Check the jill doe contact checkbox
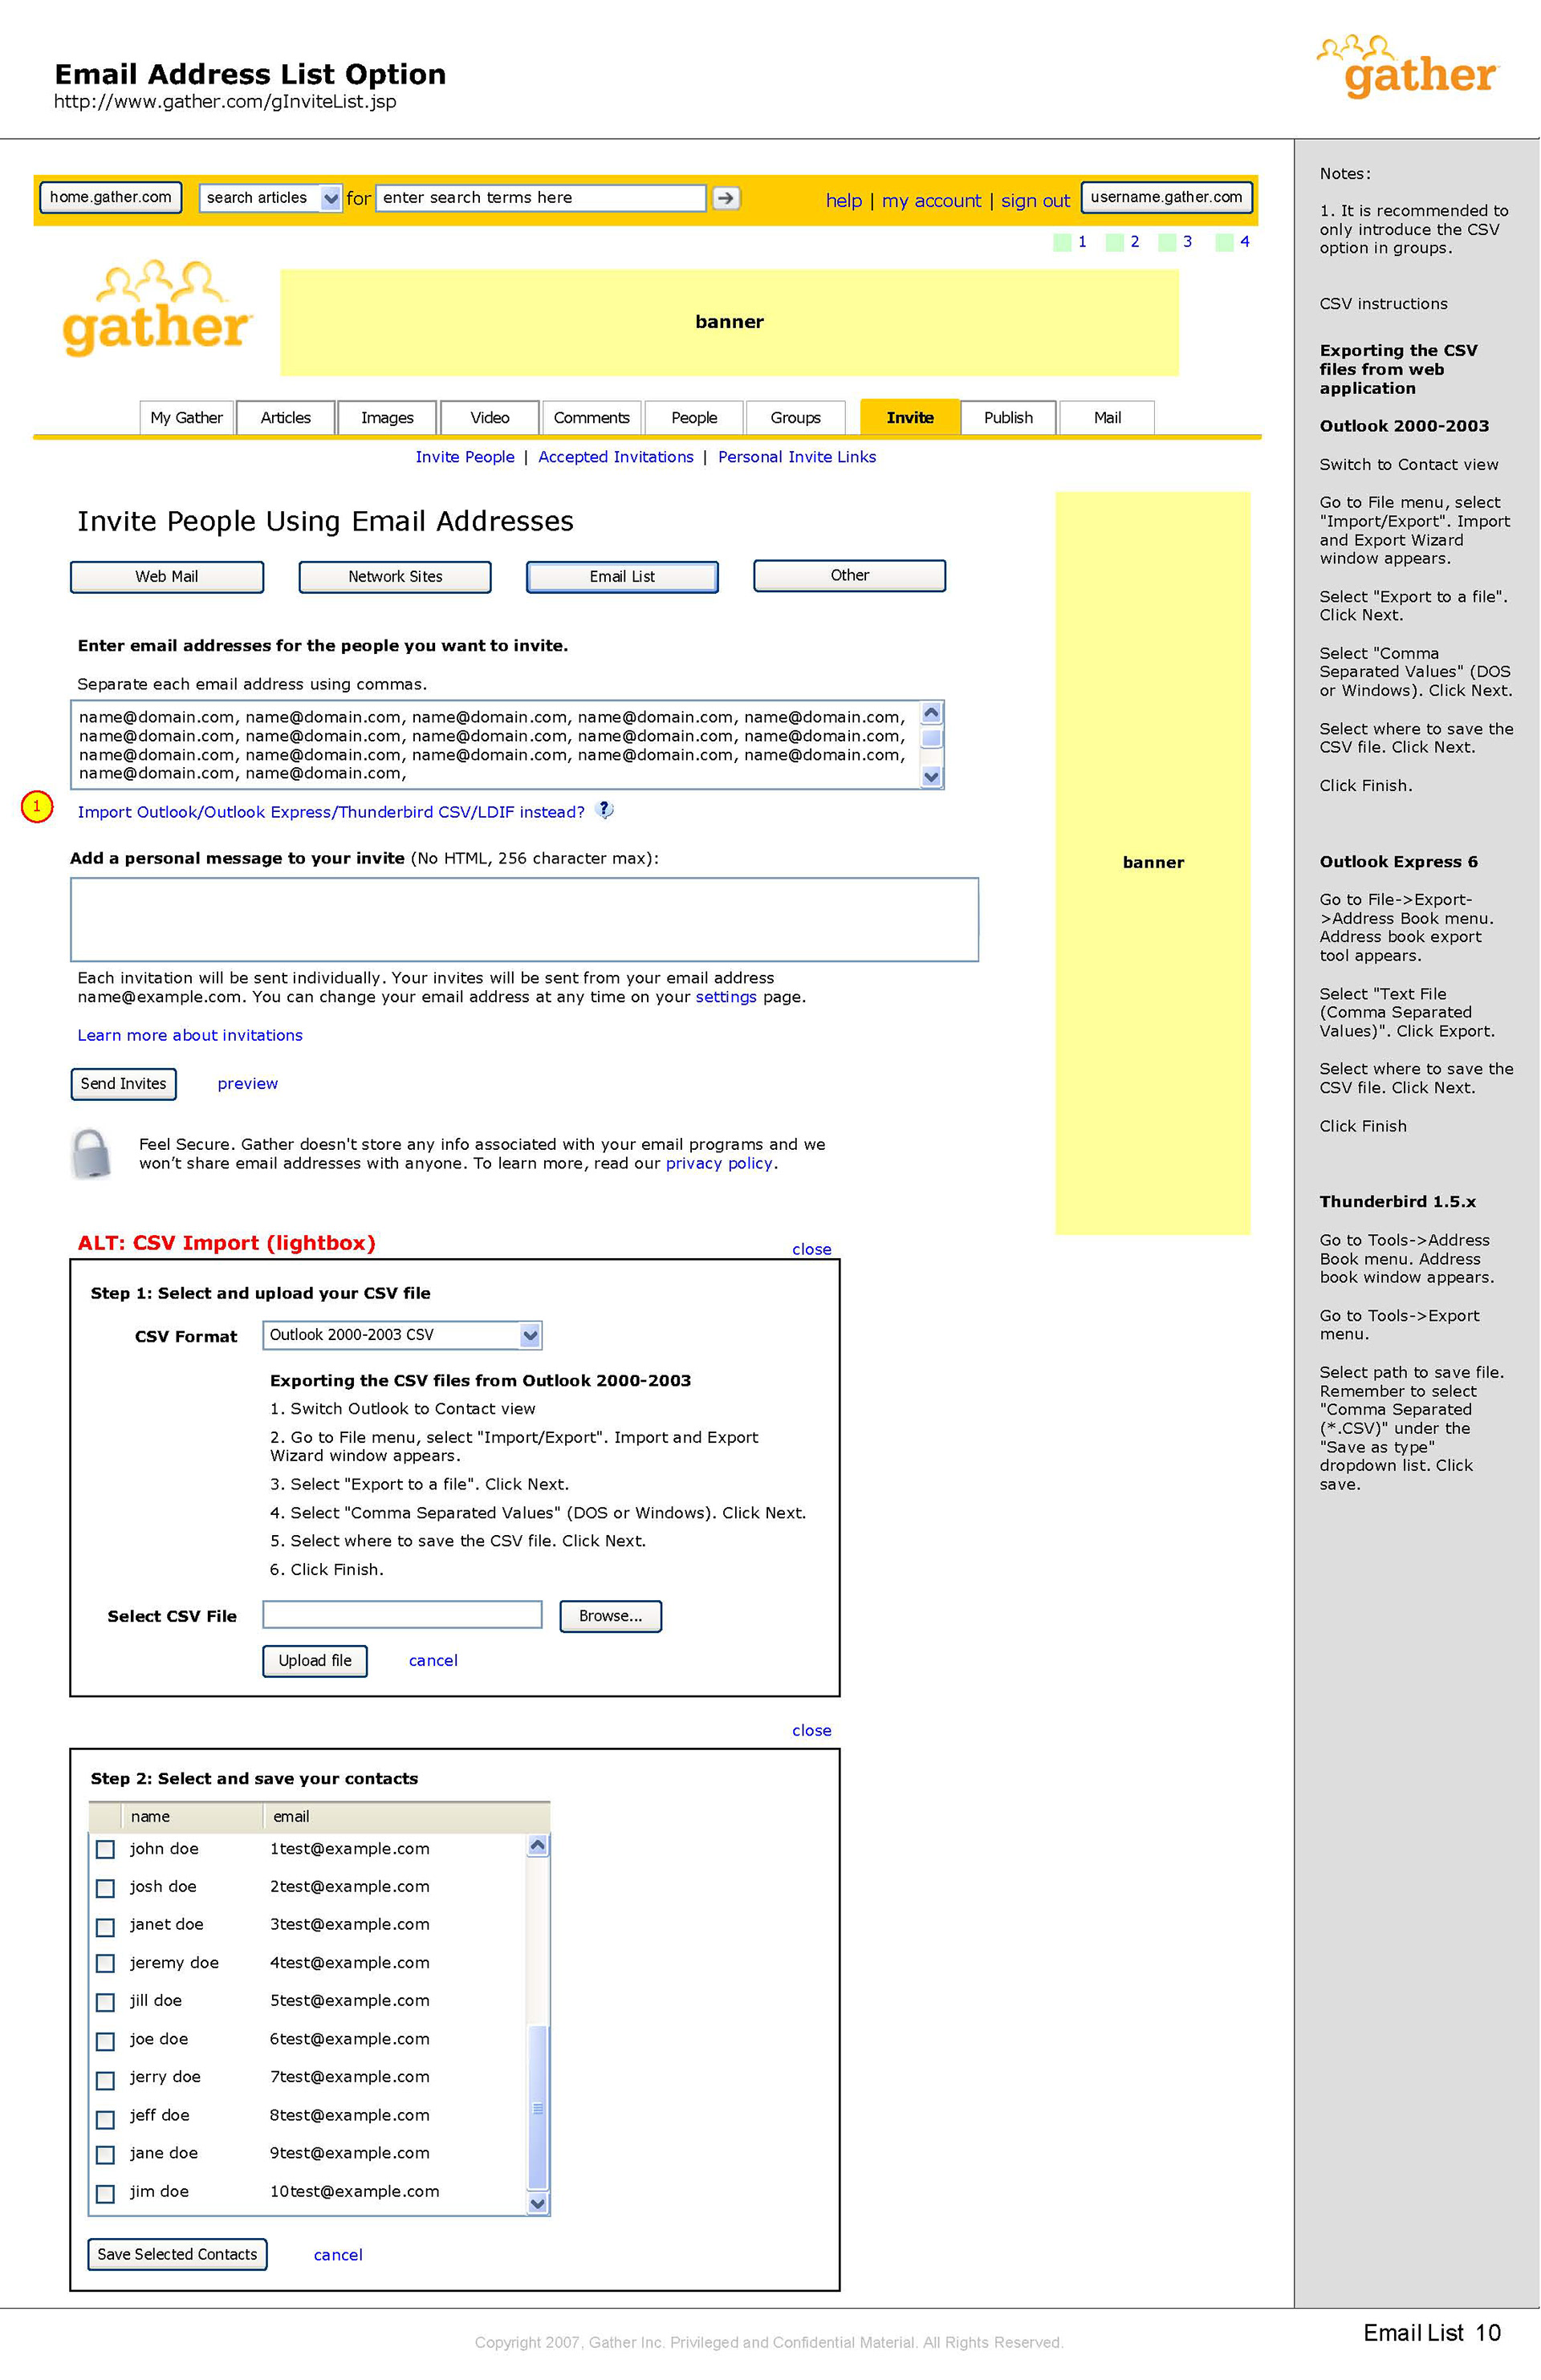This screenshot has width=1541, height=2380. point(105,2002)
